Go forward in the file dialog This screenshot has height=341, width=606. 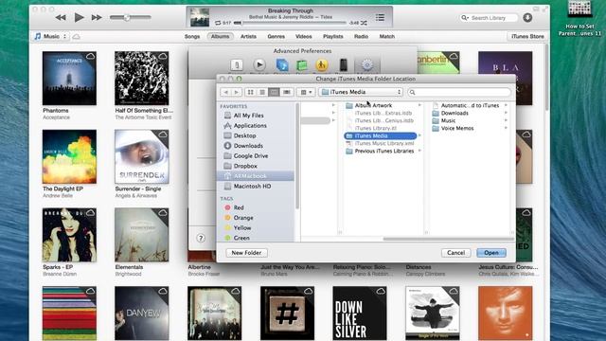237,92
